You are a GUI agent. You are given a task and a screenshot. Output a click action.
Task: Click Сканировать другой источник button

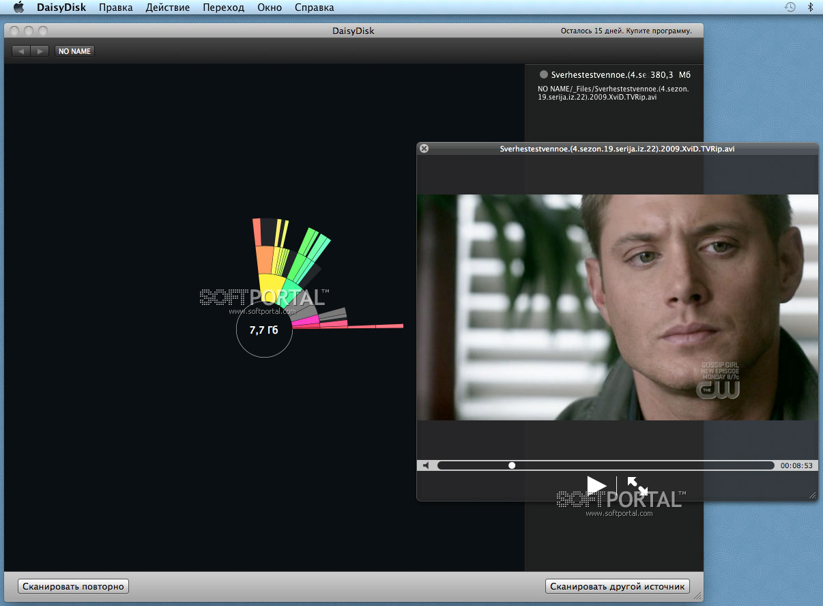[618, 586]
